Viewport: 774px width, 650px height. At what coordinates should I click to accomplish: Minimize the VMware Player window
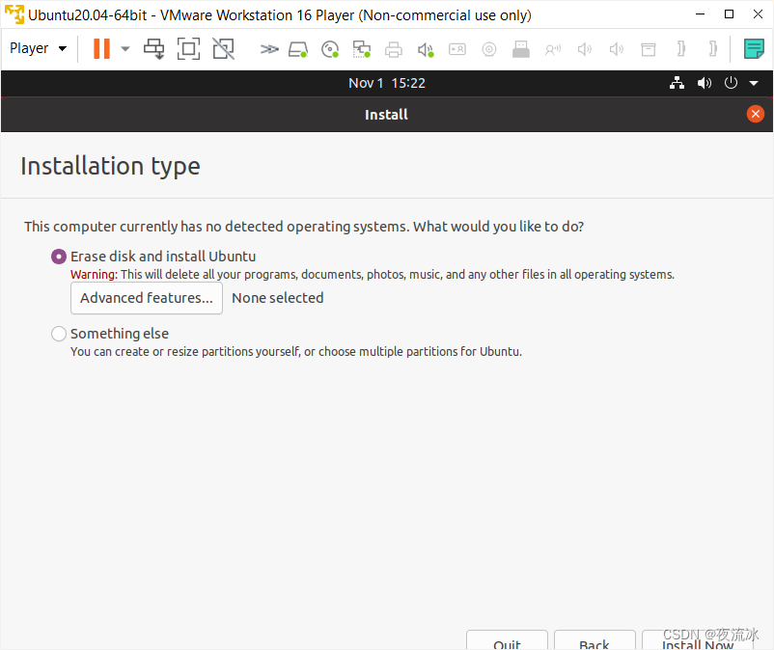[700, 14]
